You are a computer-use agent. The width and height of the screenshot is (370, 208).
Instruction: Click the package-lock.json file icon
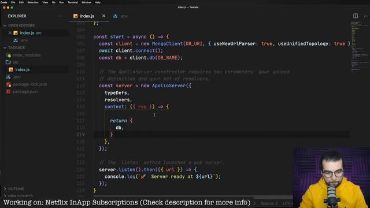click(x=9, y=84)
